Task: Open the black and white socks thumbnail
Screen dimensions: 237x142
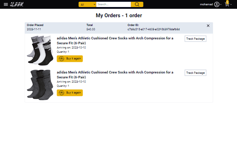Action: (x=38, y=50)
